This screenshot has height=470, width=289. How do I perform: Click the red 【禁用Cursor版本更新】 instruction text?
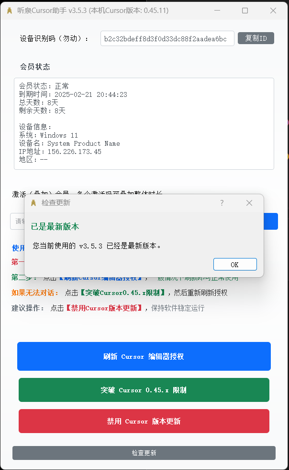click(104, 308)
